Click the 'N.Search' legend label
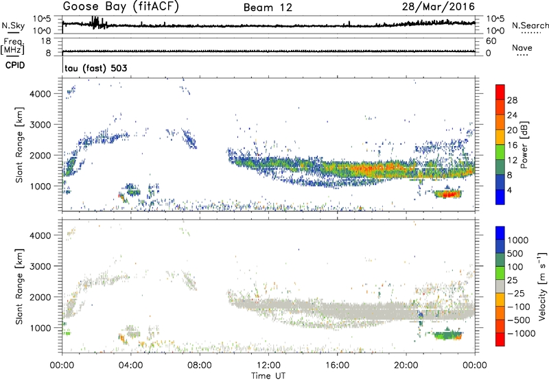549x380 pixels. [x=530, y=25]
